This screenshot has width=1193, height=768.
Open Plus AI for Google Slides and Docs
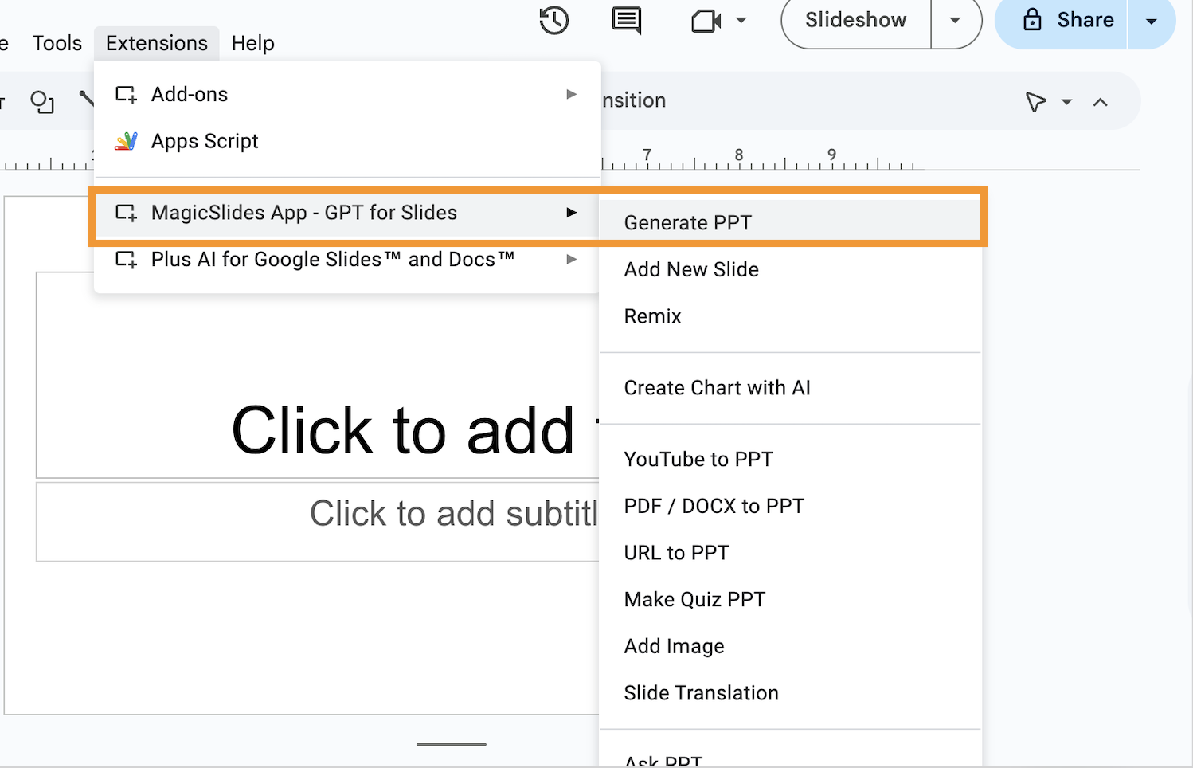347,260
